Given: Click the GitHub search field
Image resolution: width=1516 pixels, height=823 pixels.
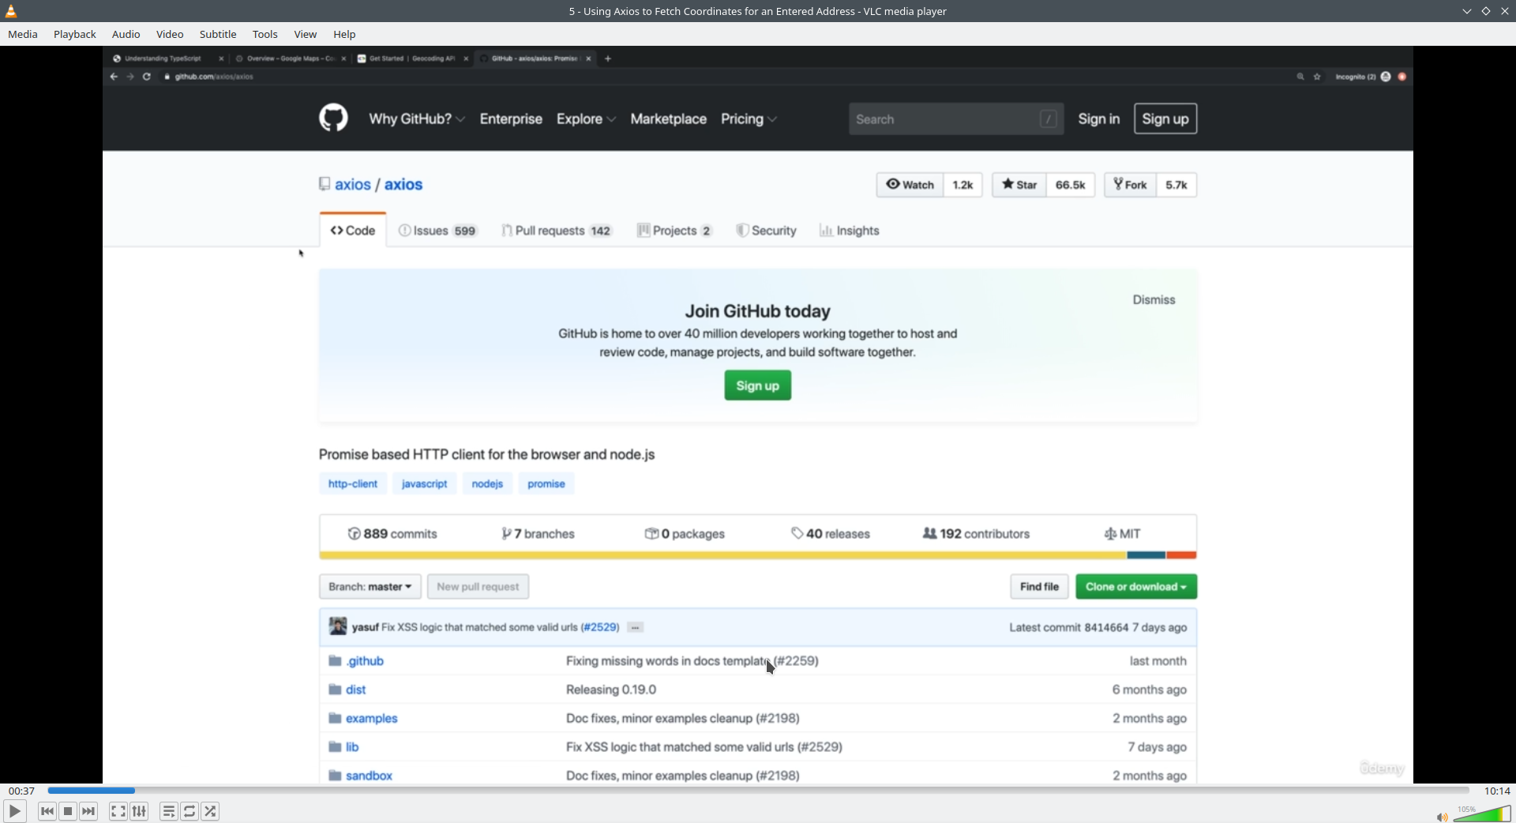Looking at the screenshot, I should coord(956,119).
